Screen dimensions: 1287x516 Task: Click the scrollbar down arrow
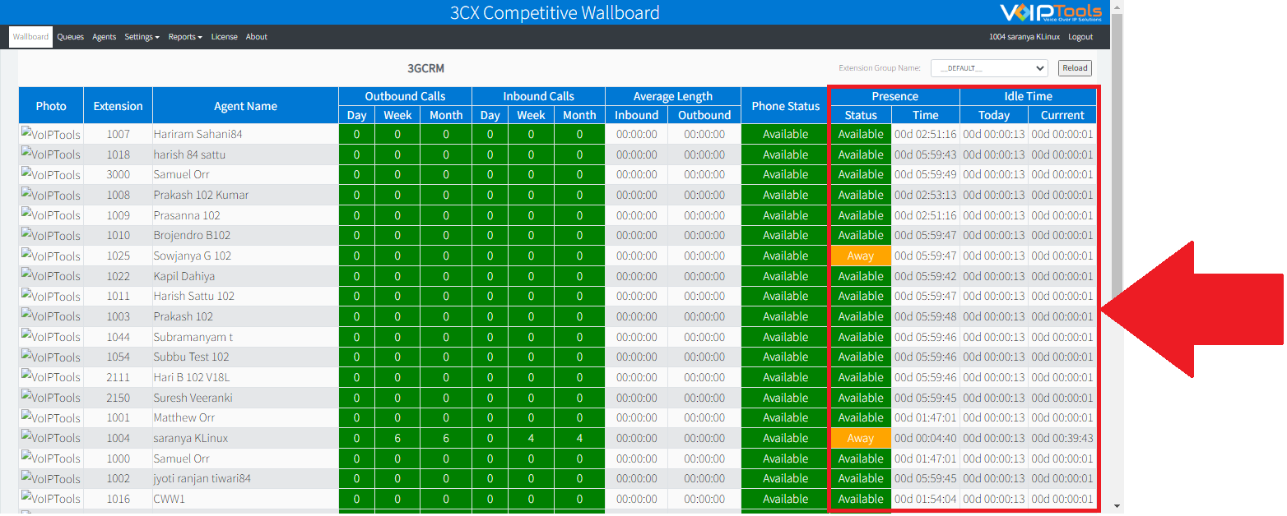tap(1117, 506)
